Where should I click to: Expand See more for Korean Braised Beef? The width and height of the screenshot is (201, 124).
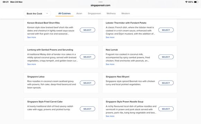tap(32, 37)
